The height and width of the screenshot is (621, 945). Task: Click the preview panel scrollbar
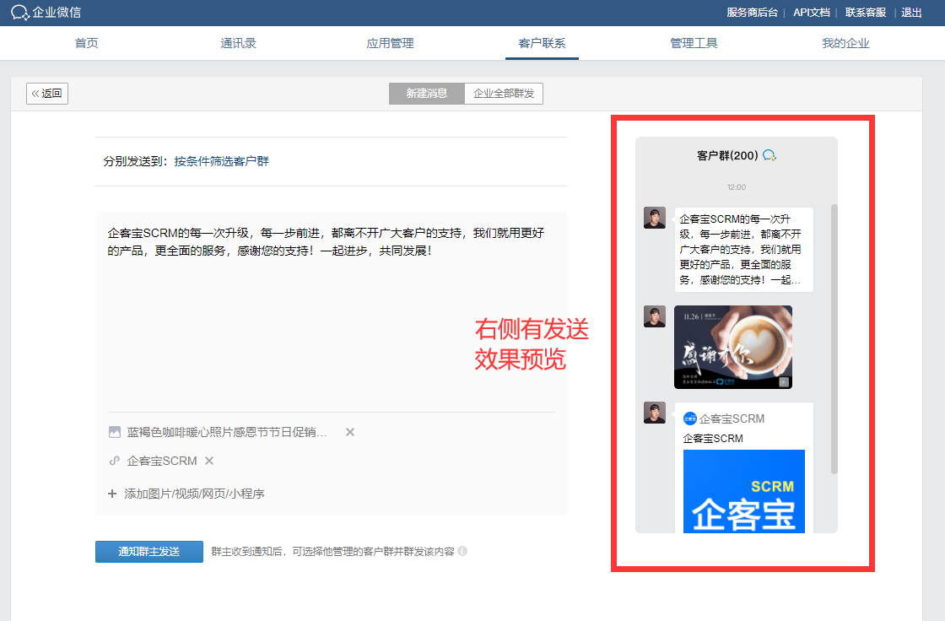click(834, 339)
